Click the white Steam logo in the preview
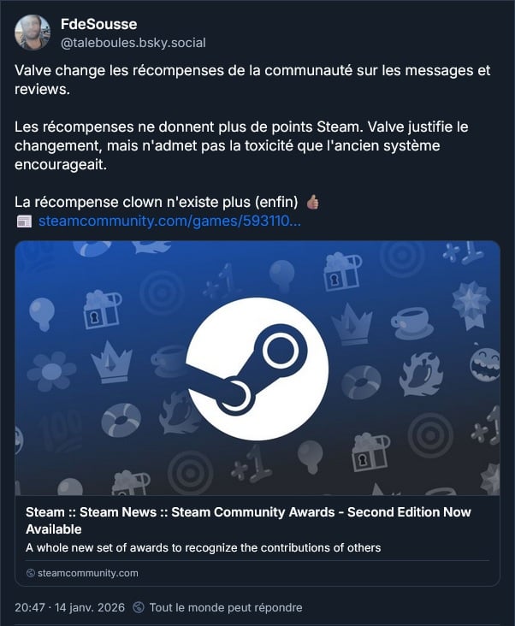515x626 pixels. pyautogui.click(x=257, y=369)
